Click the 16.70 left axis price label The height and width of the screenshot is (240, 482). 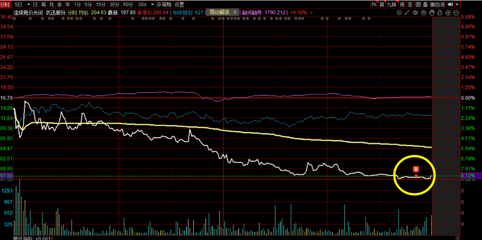tap(6, 98)
